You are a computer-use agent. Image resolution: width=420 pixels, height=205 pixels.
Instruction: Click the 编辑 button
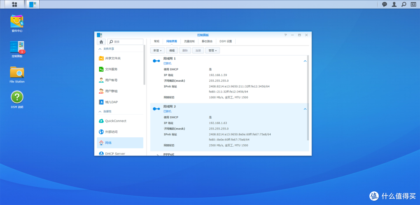click(x=172, y=51)
